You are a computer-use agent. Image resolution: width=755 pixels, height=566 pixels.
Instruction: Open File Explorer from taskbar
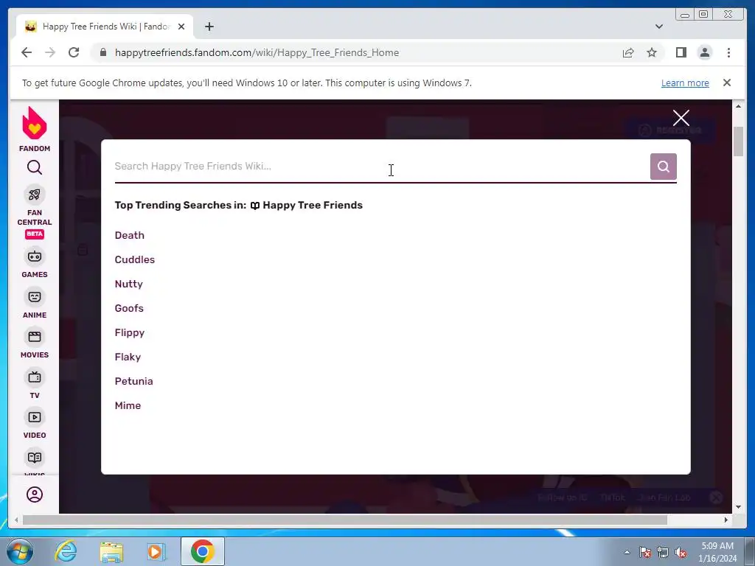click(111, 551)
